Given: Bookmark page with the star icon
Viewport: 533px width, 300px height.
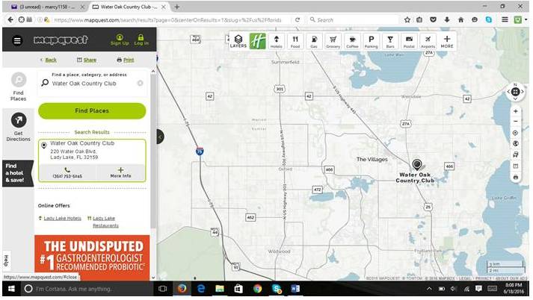Looking at the screenshot, I should [x=407, y=20].
